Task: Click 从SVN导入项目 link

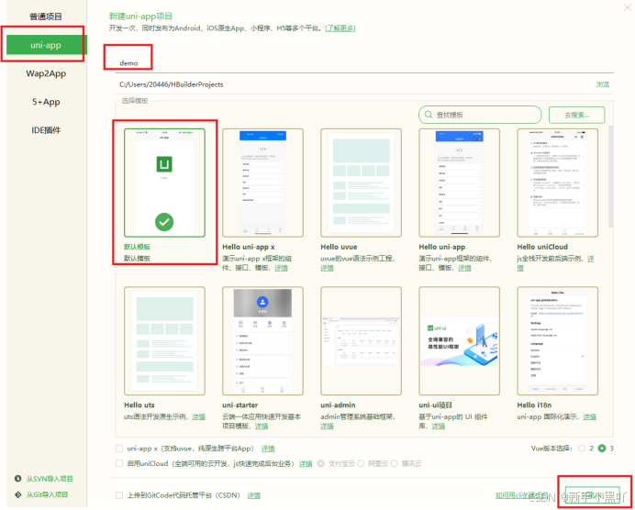Action: [50, 479]
